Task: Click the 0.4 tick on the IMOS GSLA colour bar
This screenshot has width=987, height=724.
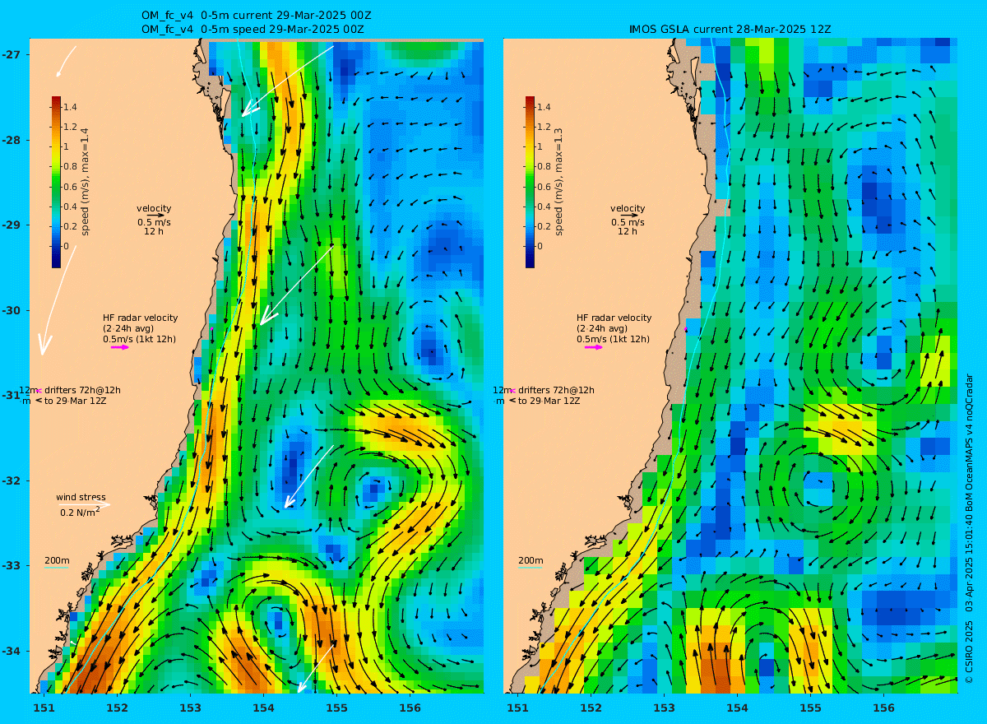Action: click(x=544, y=206)
